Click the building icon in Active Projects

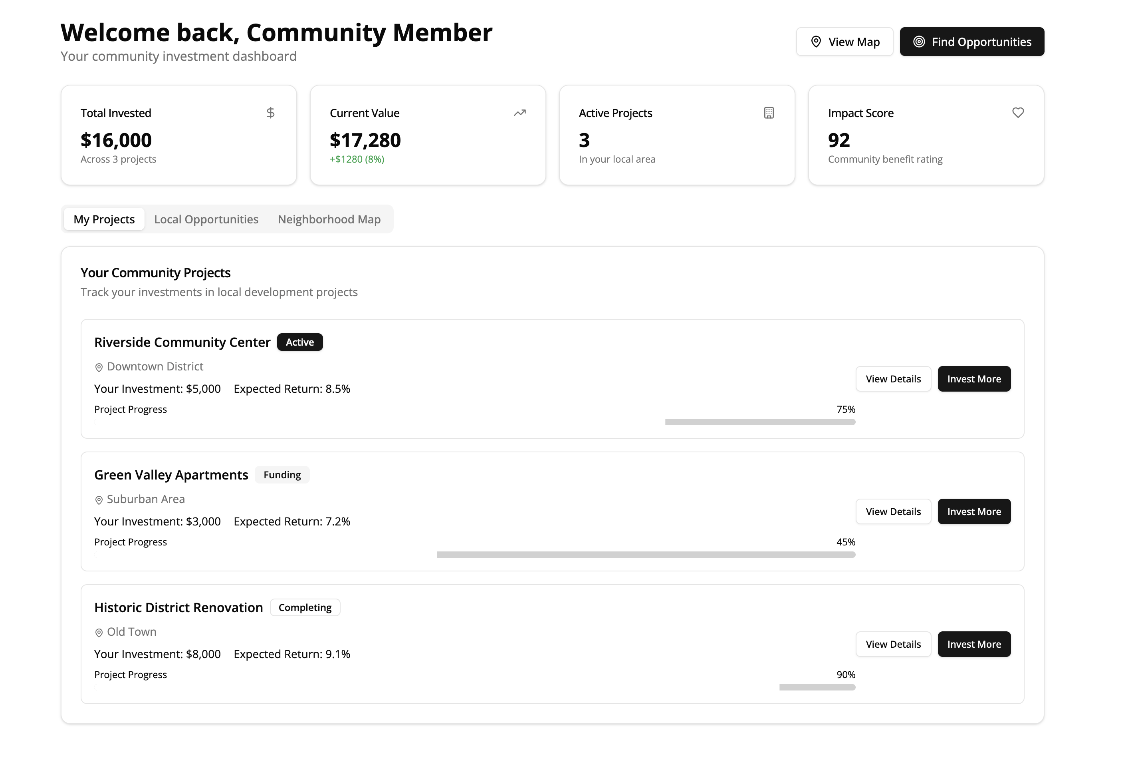tap(769, 113)
